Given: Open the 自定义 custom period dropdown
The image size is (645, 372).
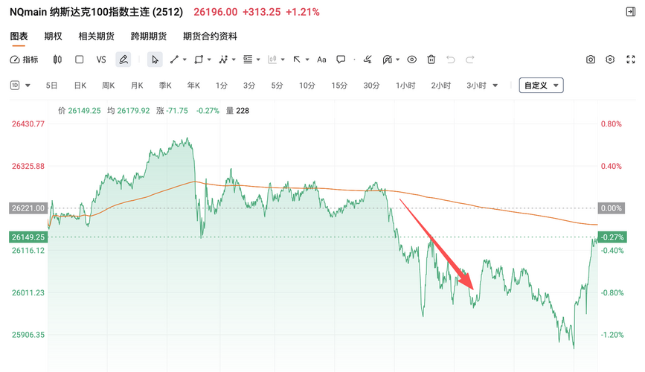Looking at the screenshot, I should [x=541, y=86].
